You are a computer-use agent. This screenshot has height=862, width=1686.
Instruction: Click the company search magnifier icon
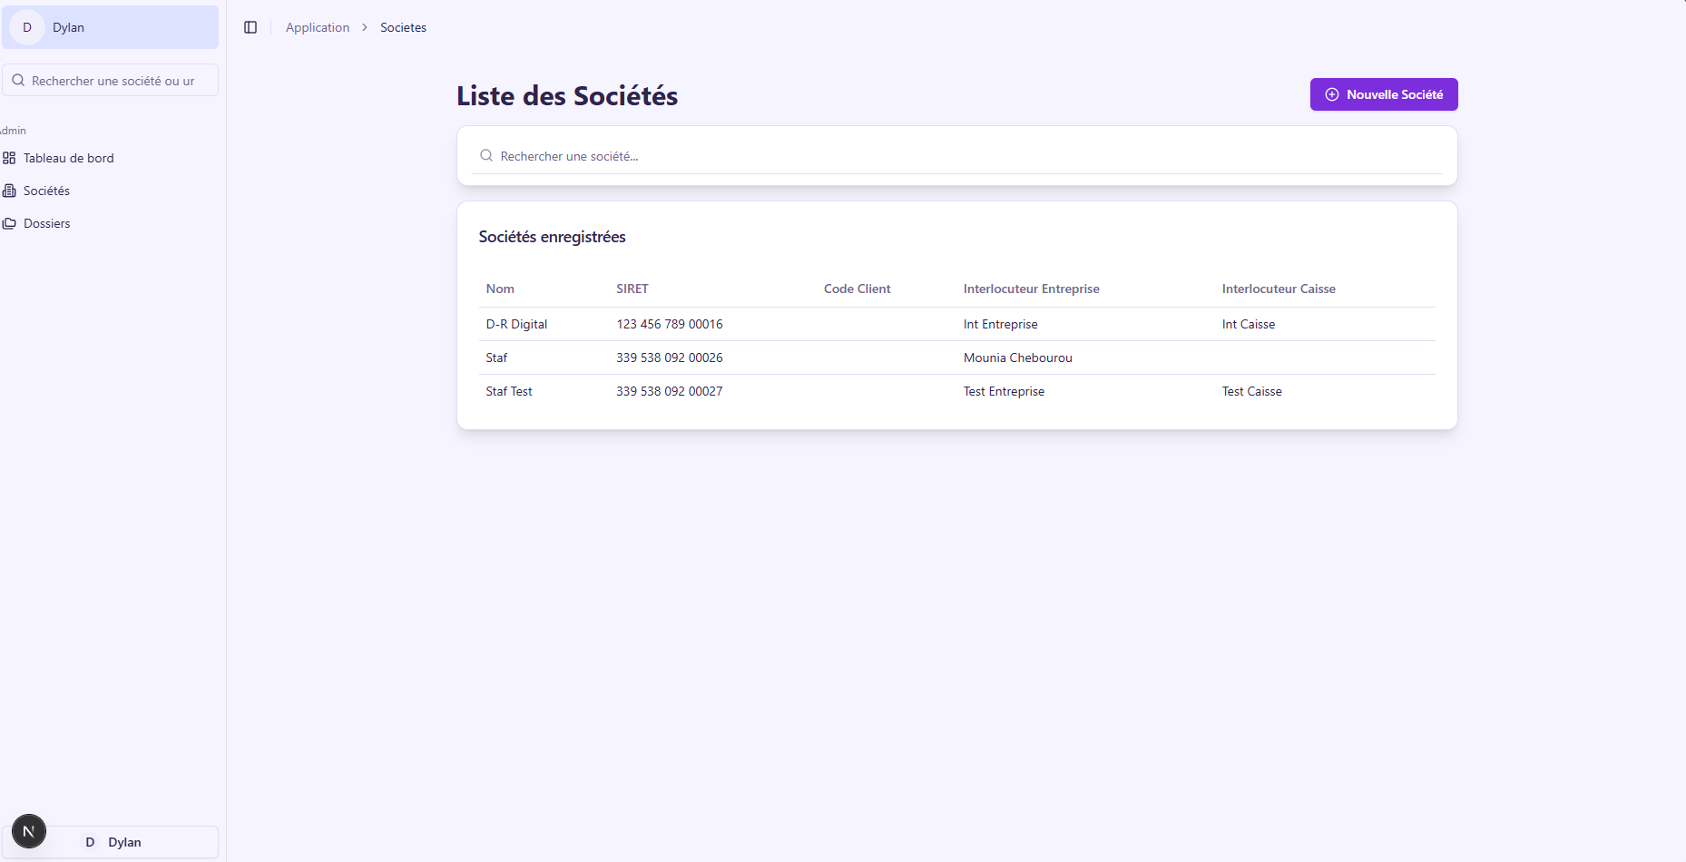486,156
